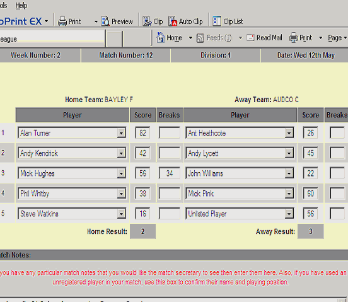Expand the Mick Pink player dropdown
Viewport: 348px width, 302px height.
[289, 194]
